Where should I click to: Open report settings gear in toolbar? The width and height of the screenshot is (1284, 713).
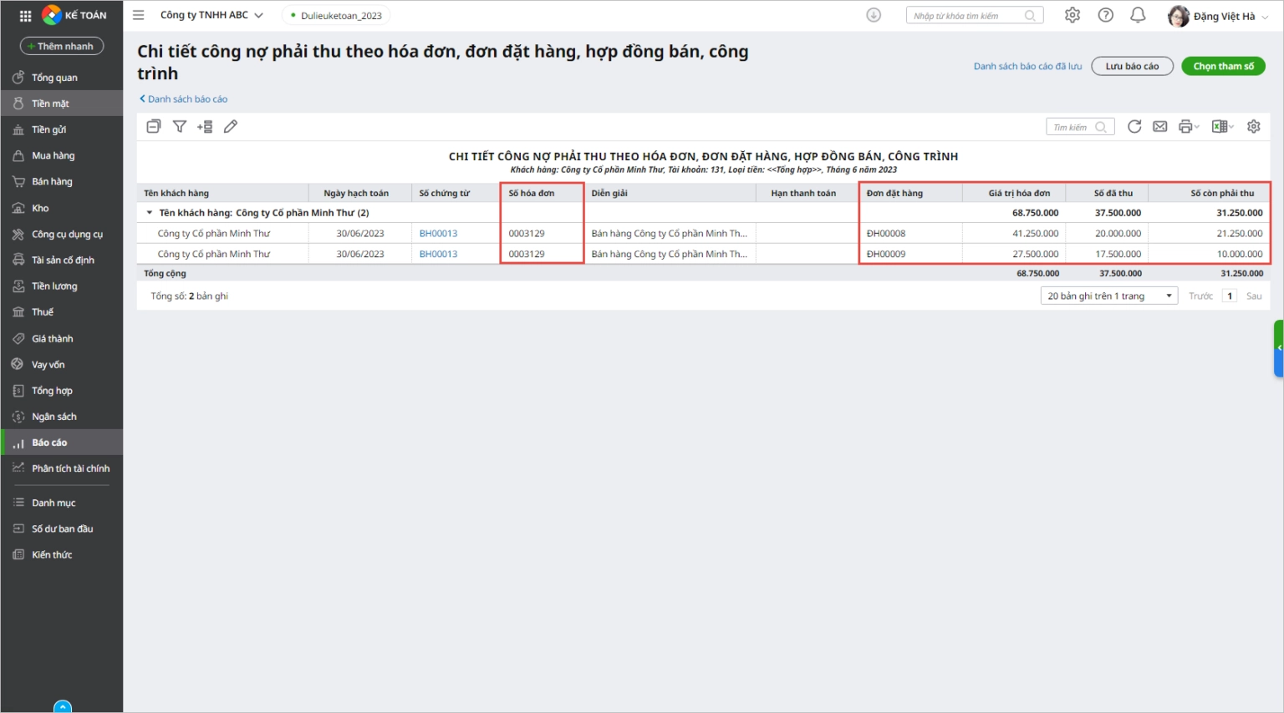(x=1254, y=127)
